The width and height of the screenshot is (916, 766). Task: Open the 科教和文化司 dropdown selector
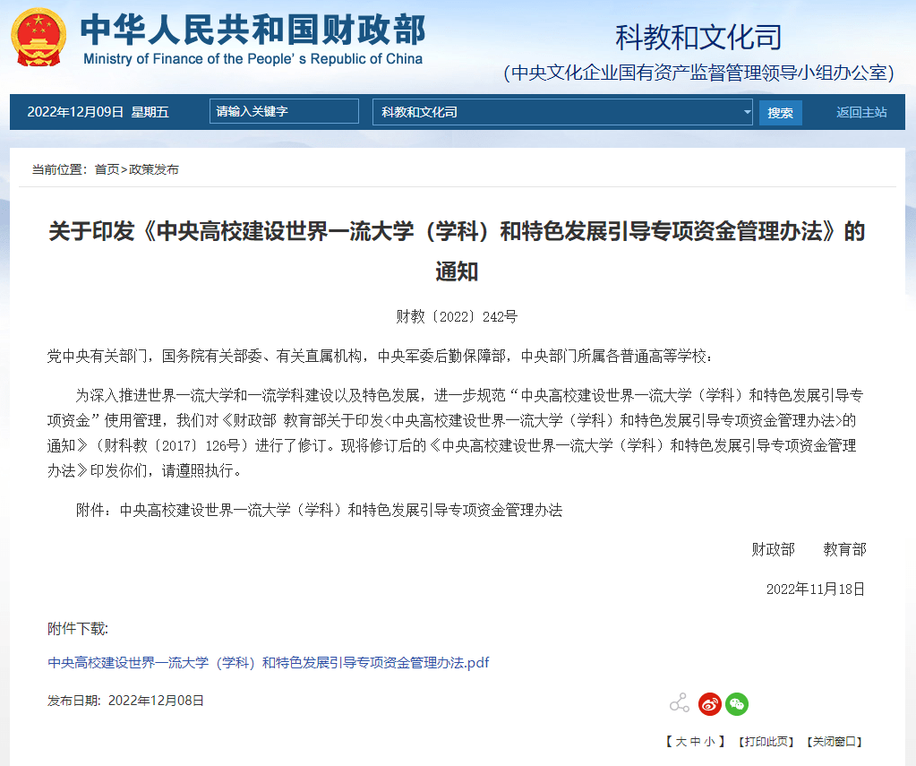[x=562, y=112]
